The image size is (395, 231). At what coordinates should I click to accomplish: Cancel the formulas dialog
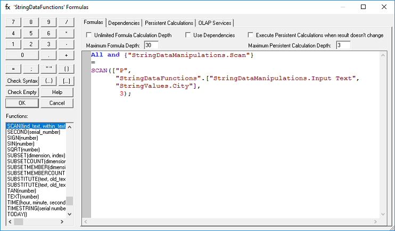click(57, 103)
